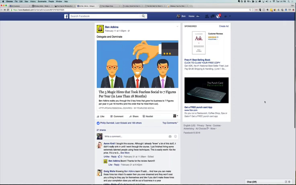
Task: Click Free #1 Best-Selling Book ad link
Action: (197, 60)
